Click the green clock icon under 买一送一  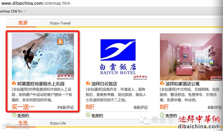click(x=14, y=115)
